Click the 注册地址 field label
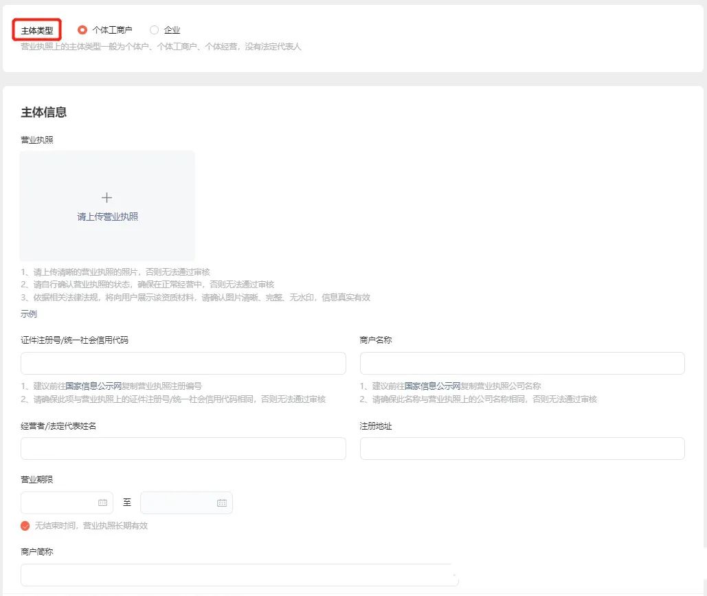 pos(376,426)
